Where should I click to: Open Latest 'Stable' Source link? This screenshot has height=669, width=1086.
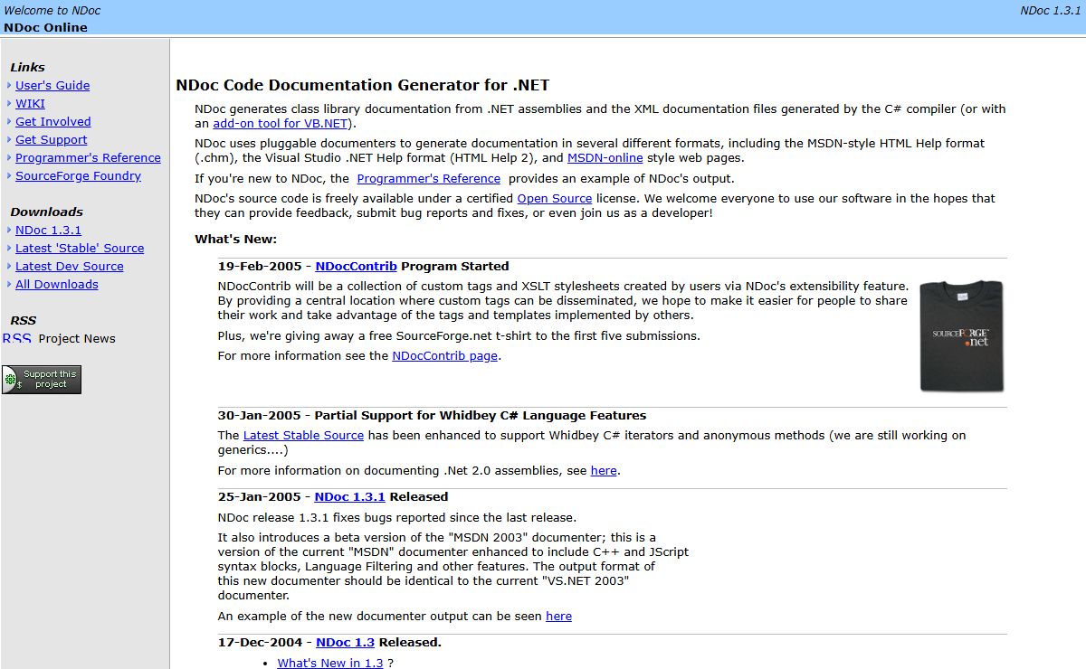tap(80, 248)
